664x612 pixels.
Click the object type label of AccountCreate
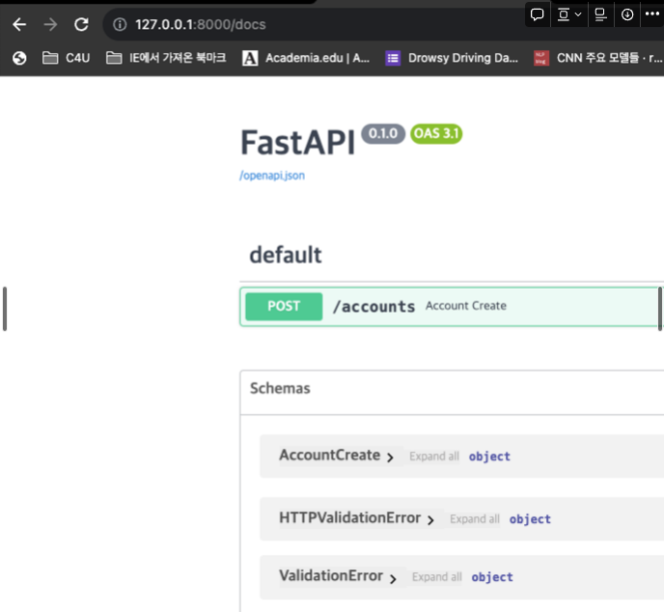click(489, 457)
